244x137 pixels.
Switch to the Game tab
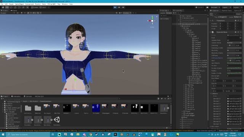14,11
